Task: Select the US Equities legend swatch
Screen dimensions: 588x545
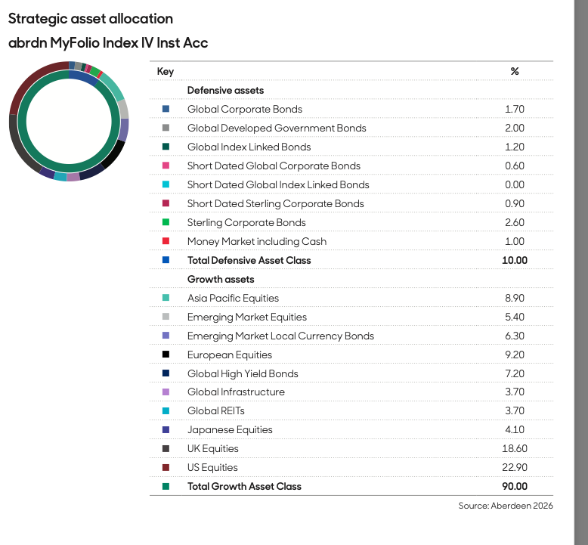Action: click(166, 467)
